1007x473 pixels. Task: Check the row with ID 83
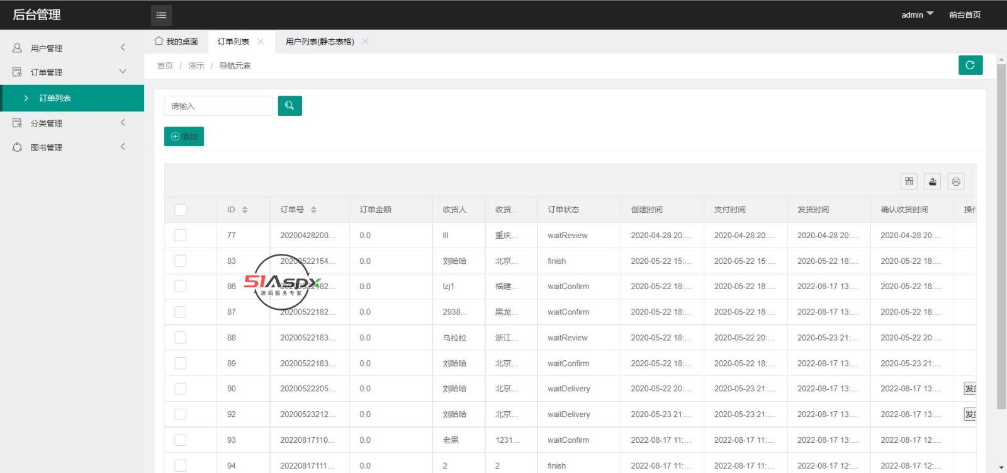pos(181,261)
